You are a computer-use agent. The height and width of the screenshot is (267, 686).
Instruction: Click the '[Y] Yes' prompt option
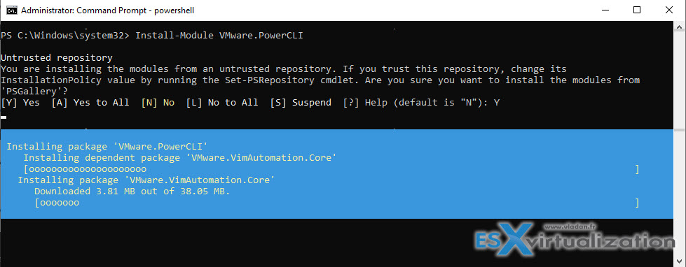(20, 103)
